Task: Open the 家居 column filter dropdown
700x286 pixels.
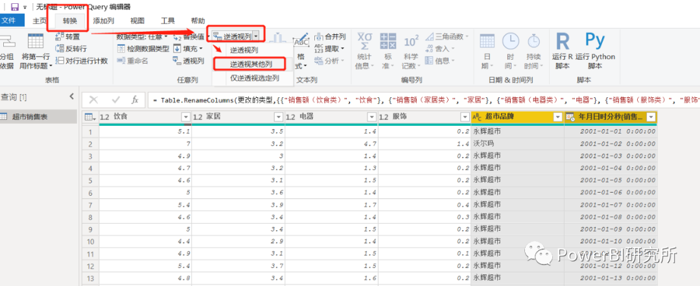Action: point(279,117)
